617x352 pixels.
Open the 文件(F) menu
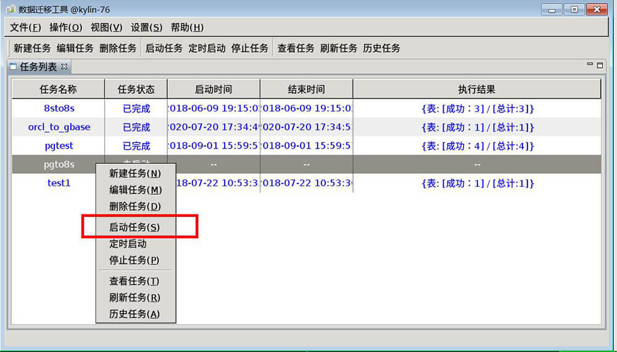pyautogui.click(x=25, y=28)
